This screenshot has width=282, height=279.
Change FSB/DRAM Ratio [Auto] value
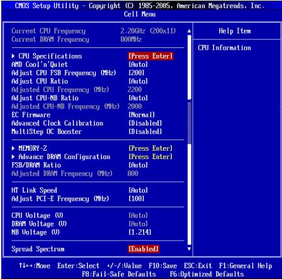tap(138, 165)
